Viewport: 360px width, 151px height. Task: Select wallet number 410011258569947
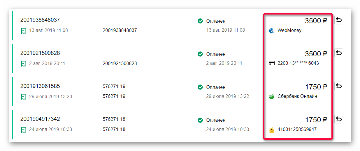pyautogui.click(x=297, y=130)
